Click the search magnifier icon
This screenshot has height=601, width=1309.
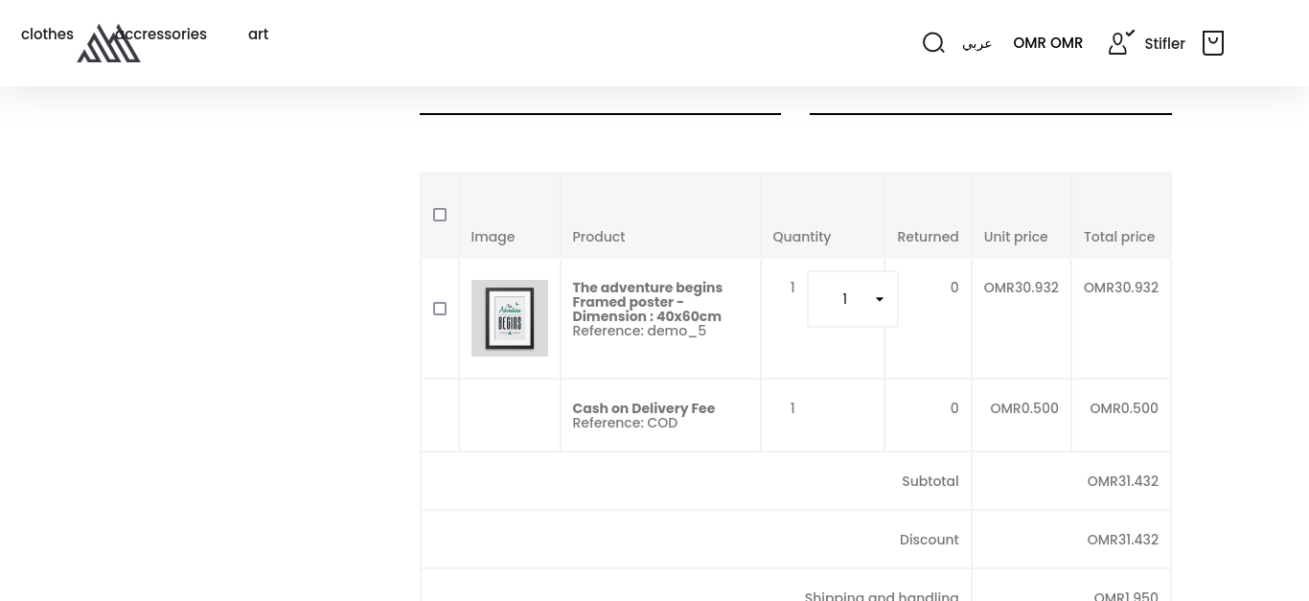coord(933,43)
